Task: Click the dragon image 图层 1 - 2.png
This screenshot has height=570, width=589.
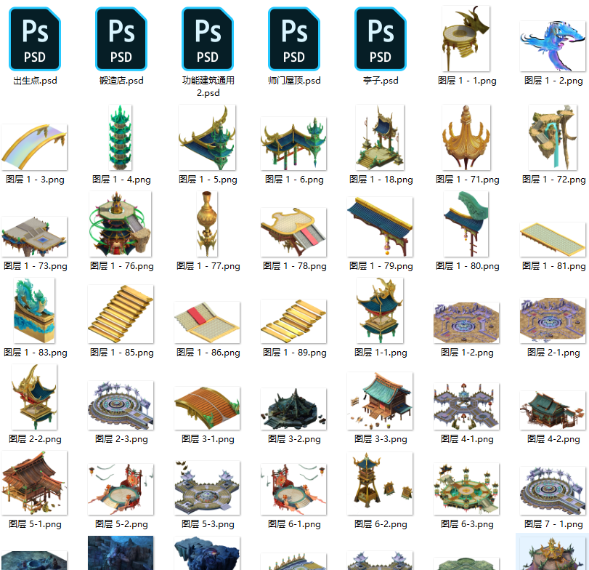Action: pyautogui.click(x=553, y=45)
